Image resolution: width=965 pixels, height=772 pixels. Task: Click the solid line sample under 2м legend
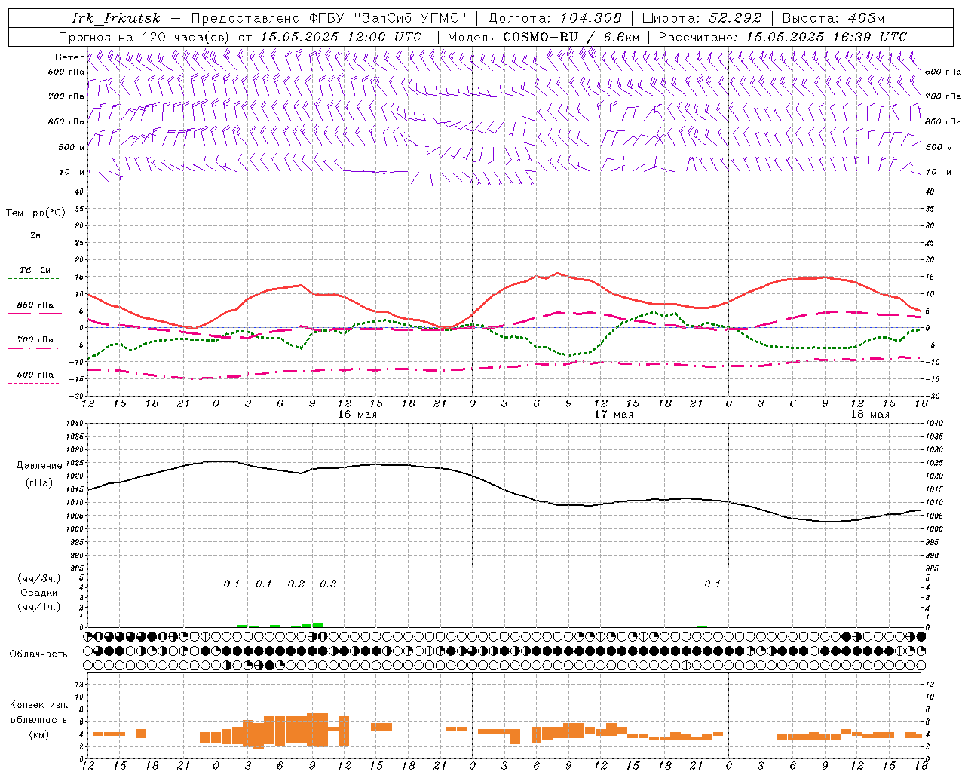click(35, 244)
